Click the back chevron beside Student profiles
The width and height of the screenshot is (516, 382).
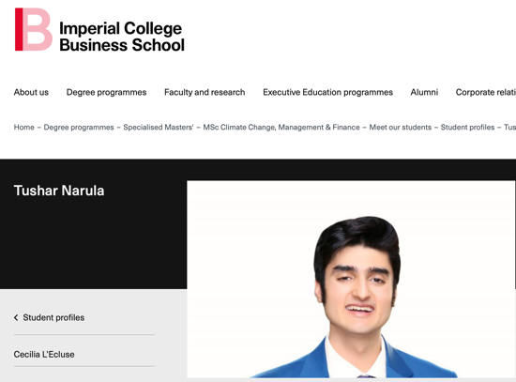tap(16, 317)
